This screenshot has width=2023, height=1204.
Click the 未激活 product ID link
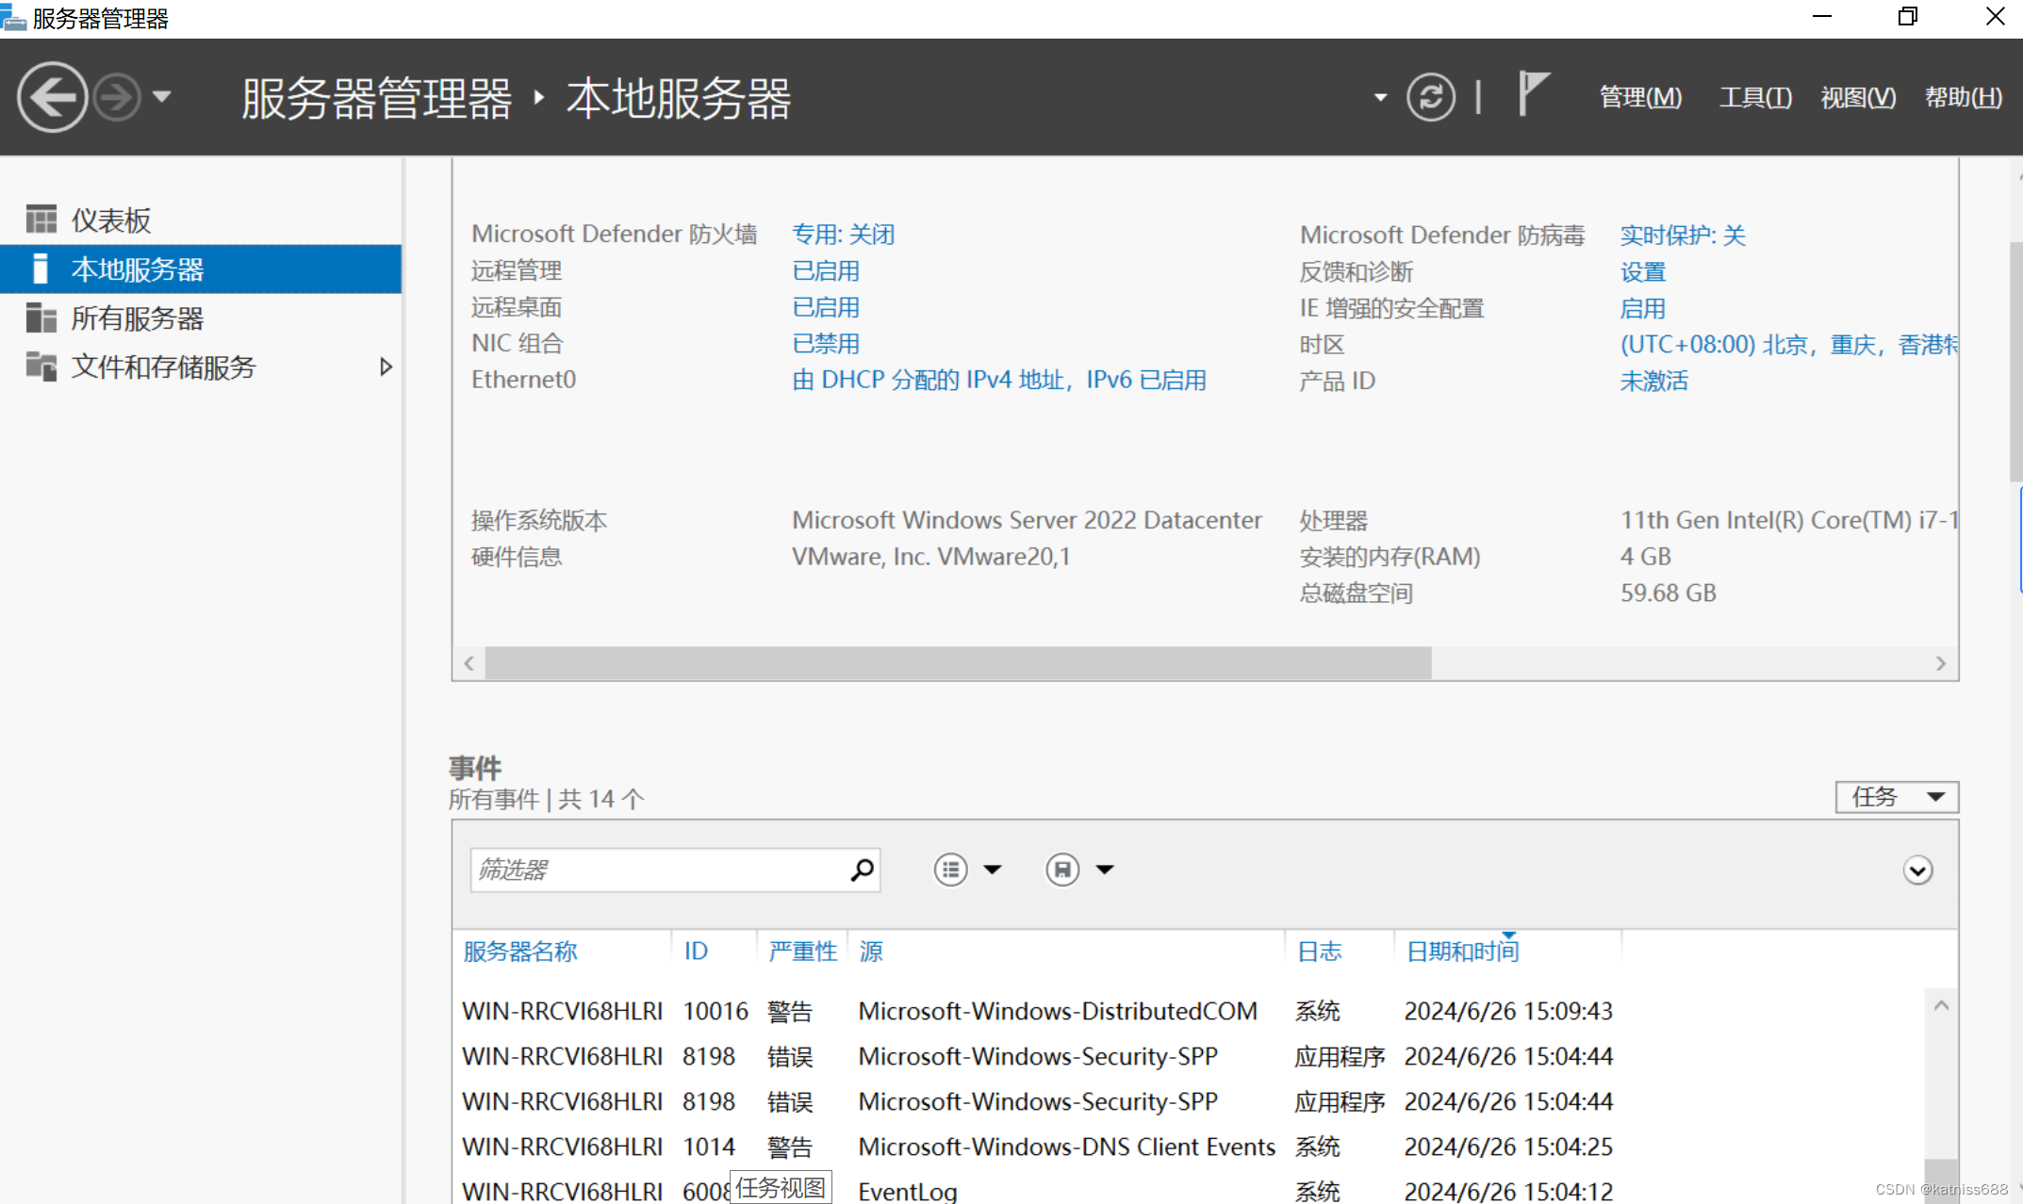coord(1654,381)
